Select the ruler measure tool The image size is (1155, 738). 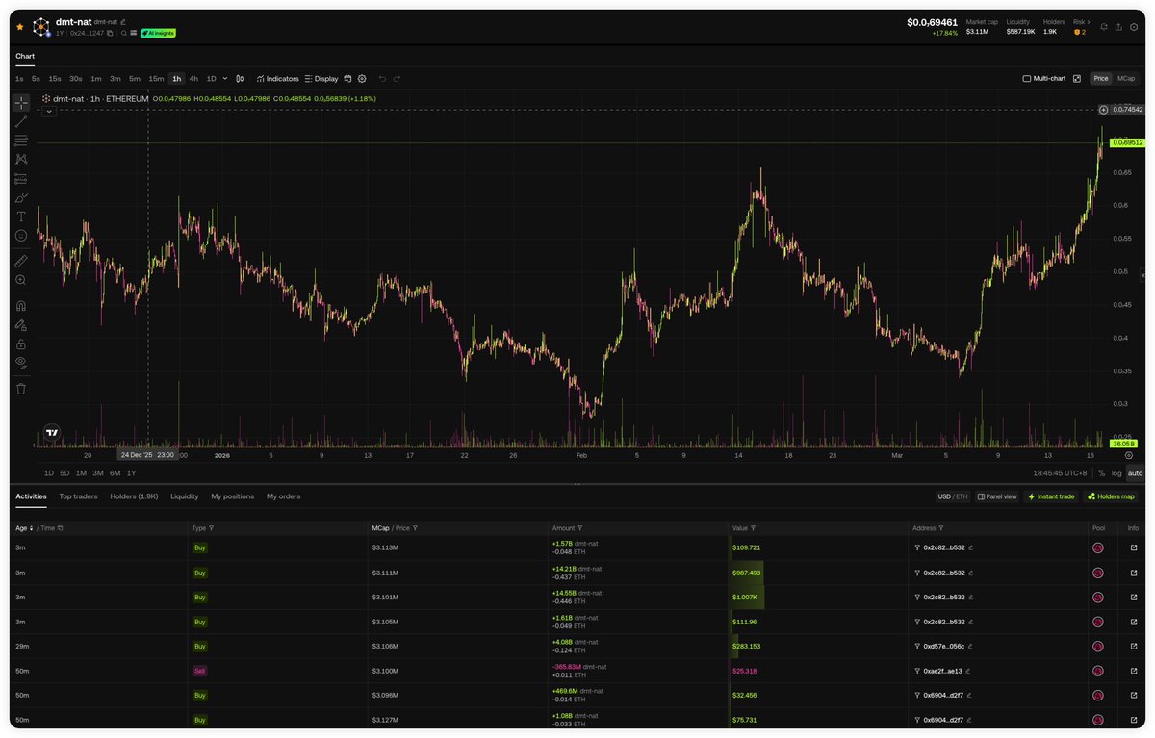21,261
